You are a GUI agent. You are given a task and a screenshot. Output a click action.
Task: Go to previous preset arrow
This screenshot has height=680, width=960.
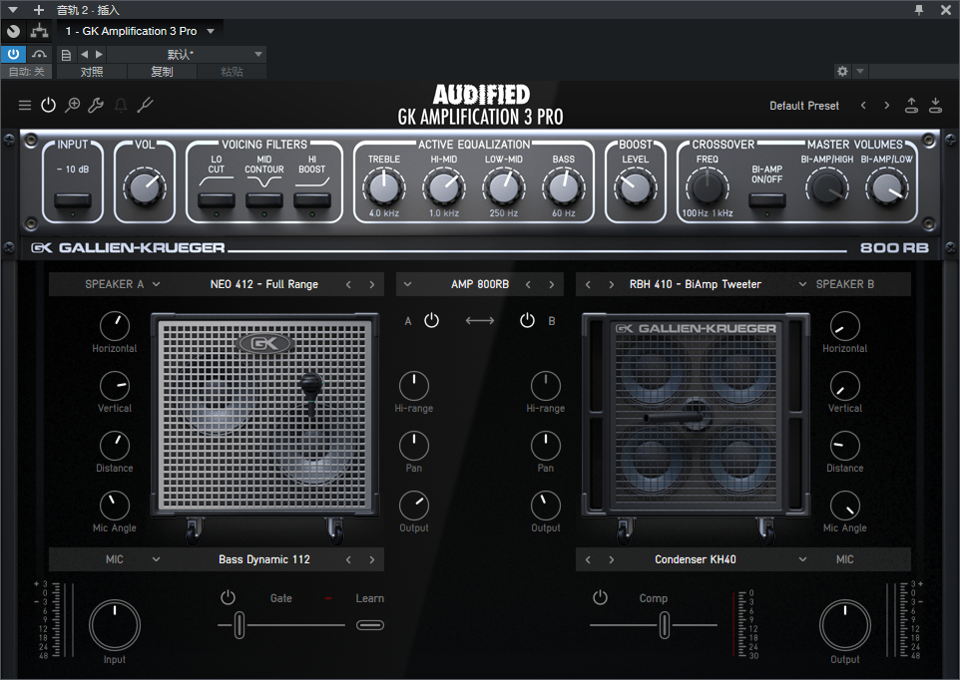pyautogui.click(x=863, y=105)
